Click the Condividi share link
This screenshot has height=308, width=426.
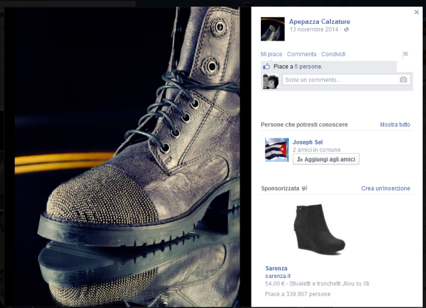coord(333,54)
